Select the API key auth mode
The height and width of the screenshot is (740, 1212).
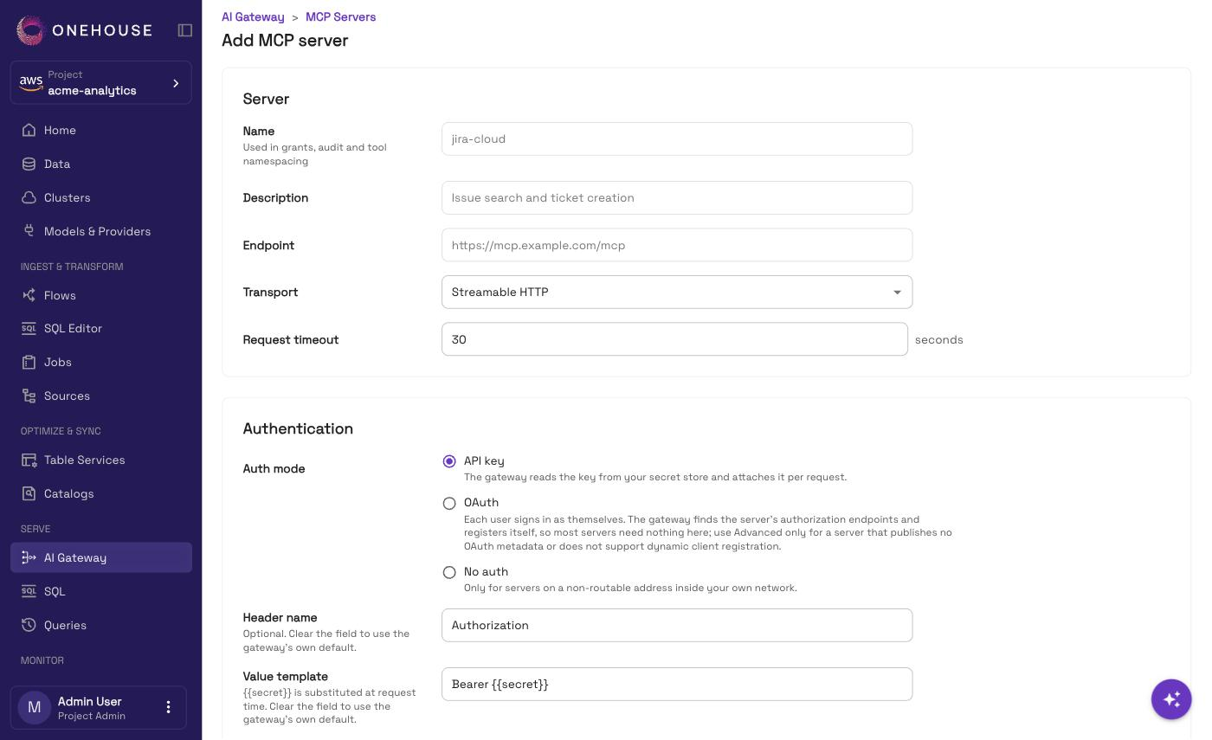449,461
